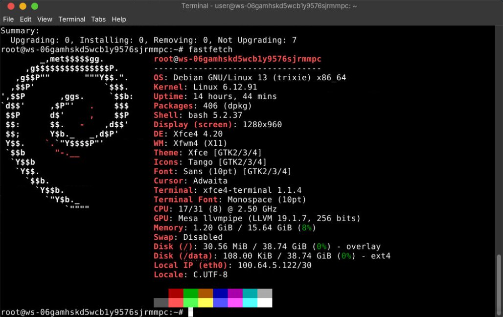This screenshot has height=317, width=503.
Task: Click the '1280x960' display value
Action: [262, 124]
